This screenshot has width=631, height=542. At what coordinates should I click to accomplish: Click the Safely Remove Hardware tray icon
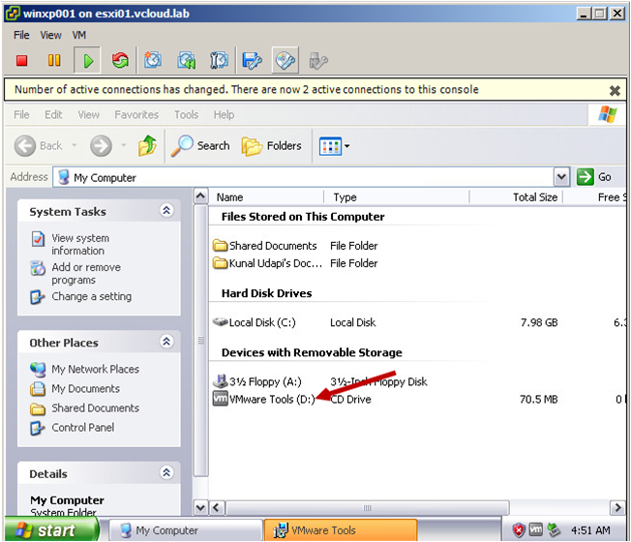coord(554,530)
